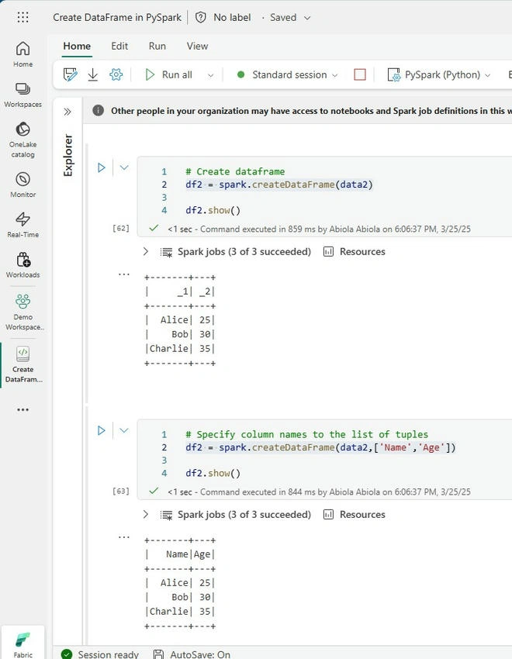Viewport: 512px width, 659px height.
Task: Open the app launcher grid icon
Action: 22,17
